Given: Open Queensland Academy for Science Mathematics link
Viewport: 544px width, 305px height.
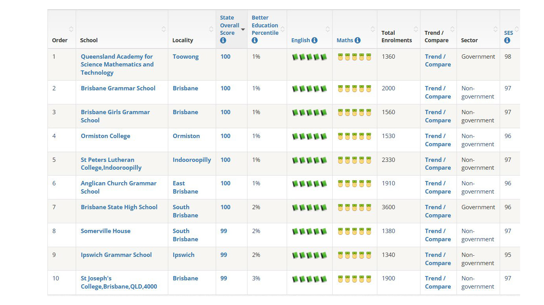Looking at the screenshot, I should [x=117, y=65].
